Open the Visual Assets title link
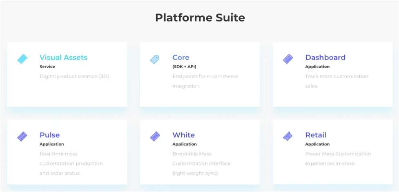Image resolution: width=399 pixels, height=192 pixels. [63, 57]
